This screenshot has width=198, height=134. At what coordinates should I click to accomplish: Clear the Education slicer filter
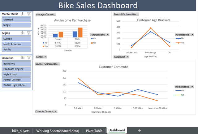(x=29, y=58)
